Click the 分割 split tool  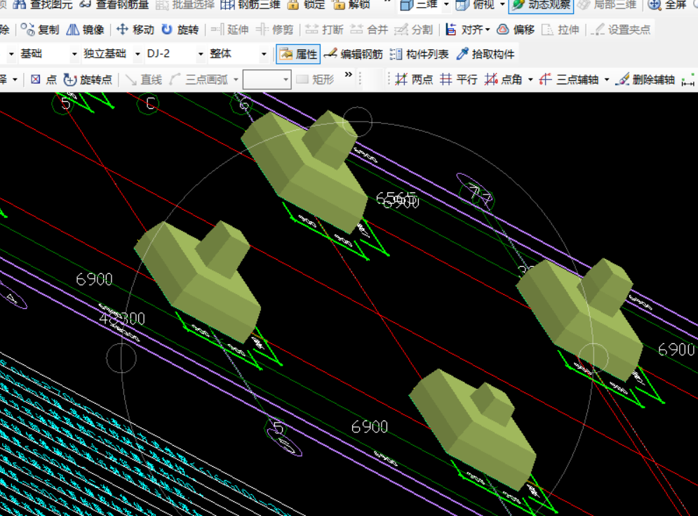(x=414, y=29)
